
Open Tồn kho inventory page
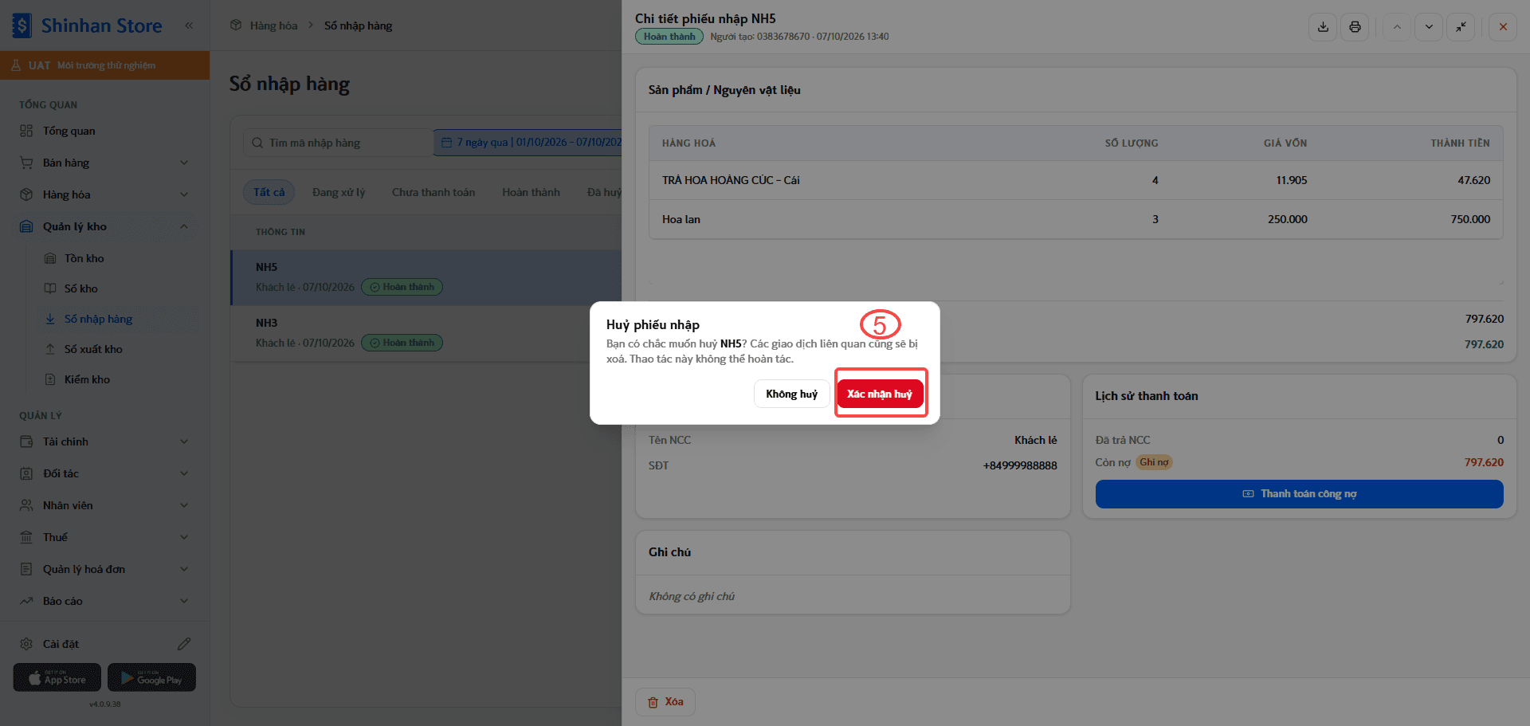(117, 258)
